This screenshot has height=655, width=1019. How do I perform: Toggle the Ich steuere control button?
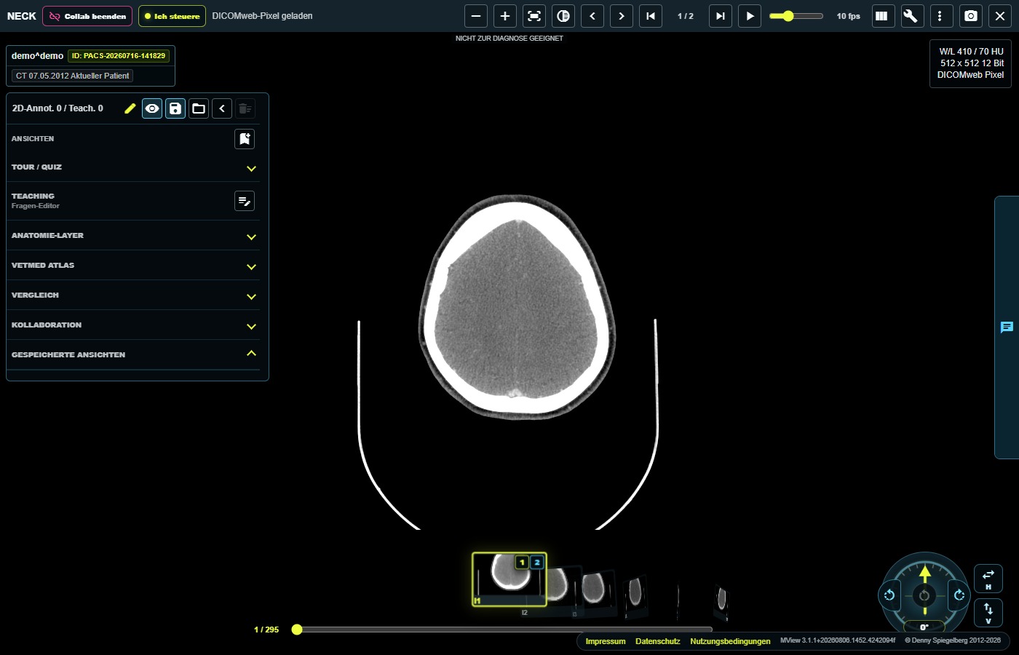tap(172, 16)
